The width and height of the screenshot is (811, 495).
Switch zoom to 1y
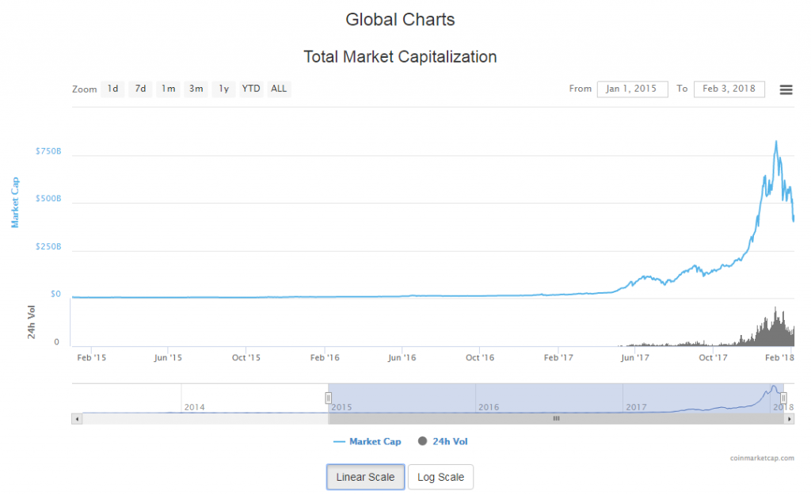223,89
